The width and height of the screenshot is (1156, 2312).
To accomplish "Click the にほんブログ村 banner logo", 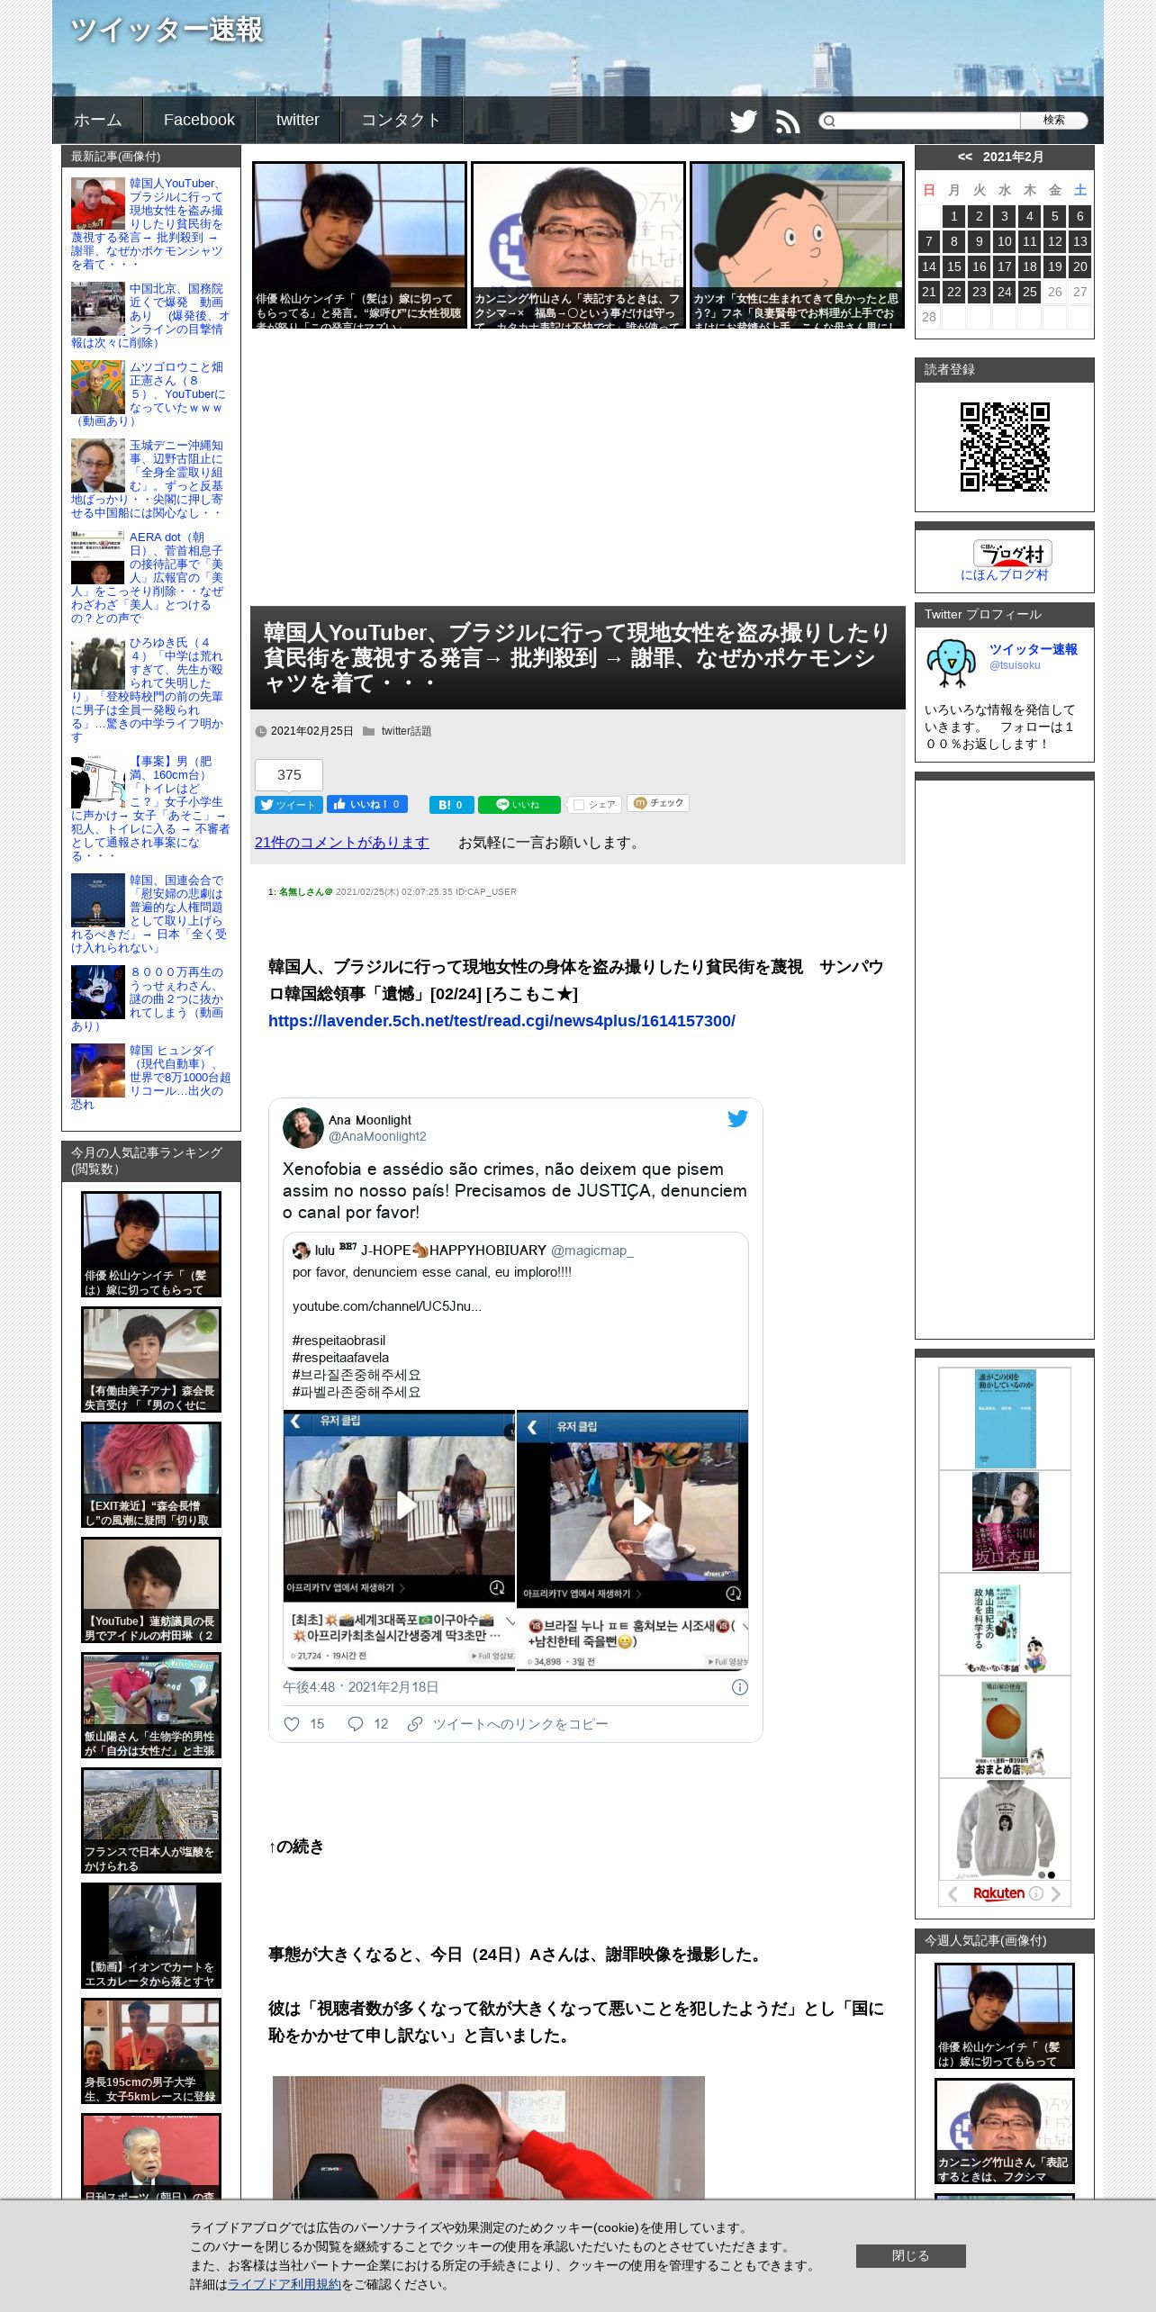I will coord(1012,553).
